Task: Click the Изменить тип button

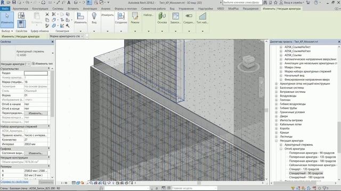Action: pyautogui.click(x=43, y=64)
